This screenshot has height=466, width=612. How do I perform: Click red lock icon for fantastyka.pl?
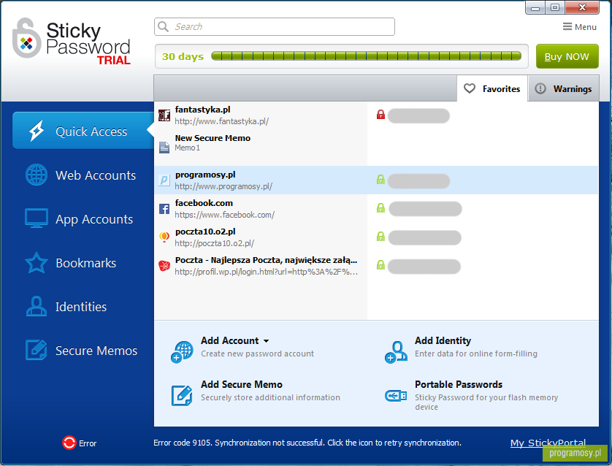(x=380, y=115)
